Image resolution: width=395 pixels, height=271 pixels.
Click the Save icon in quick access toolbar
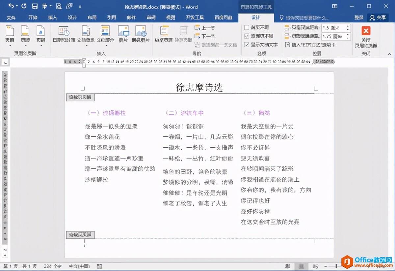point(35,6)
